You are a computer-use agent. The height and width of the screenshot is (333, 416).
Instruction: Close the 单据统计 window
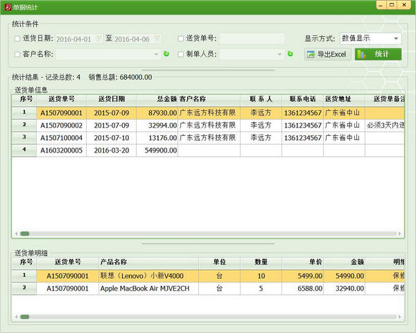404,5
